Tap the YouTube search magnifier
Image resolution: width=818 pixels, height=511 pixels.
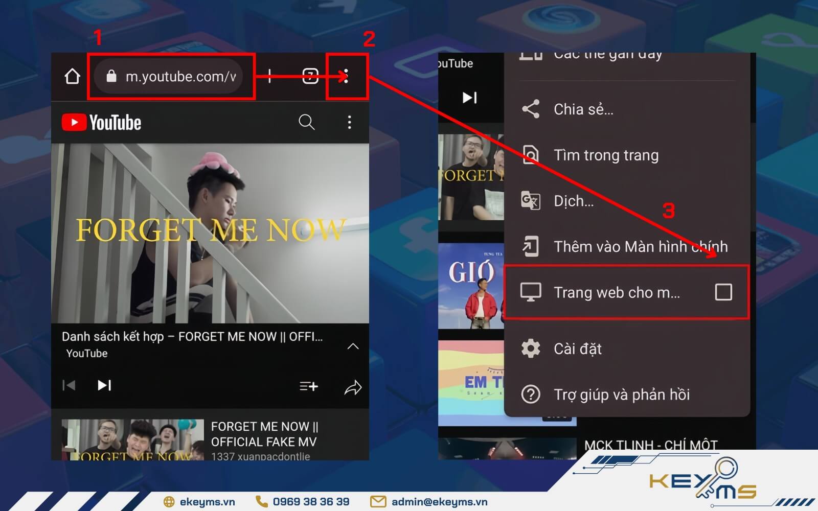[306, 122]
